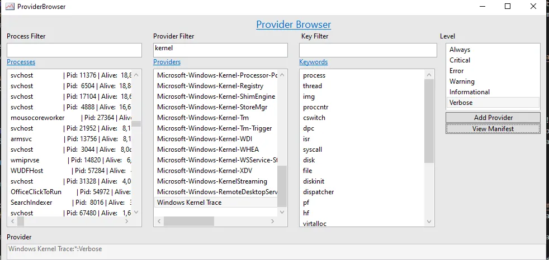549x260 pixels.
Task: Click Processes list scroll right arrow
Action: click(x=127, y=221)
